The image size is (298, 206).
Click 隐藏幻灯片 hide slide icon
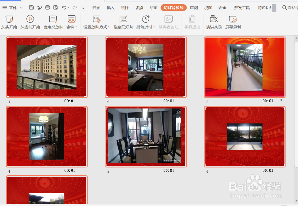pyautogui.click(x=123, y=19)
